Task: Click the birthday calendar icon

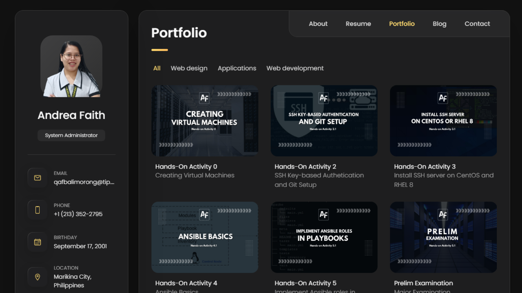Action: [37, 242]
